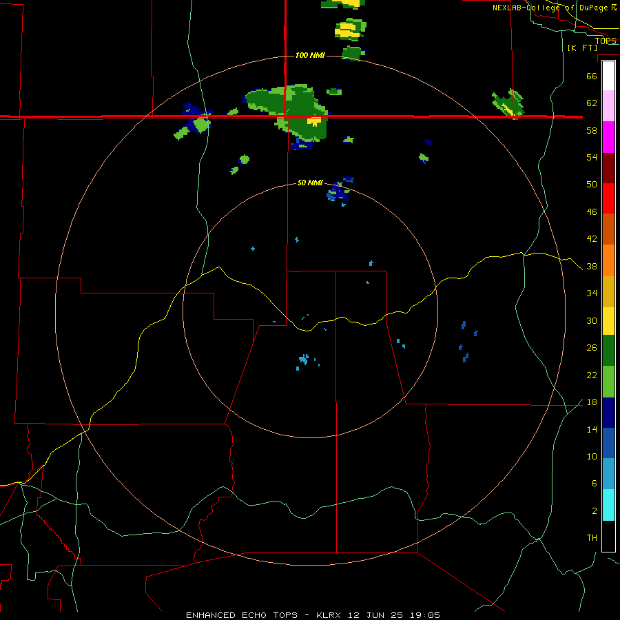This screenshot has height=620, width=620.
Task: Click the legend value '34'
Action: [x=592, y=293]
